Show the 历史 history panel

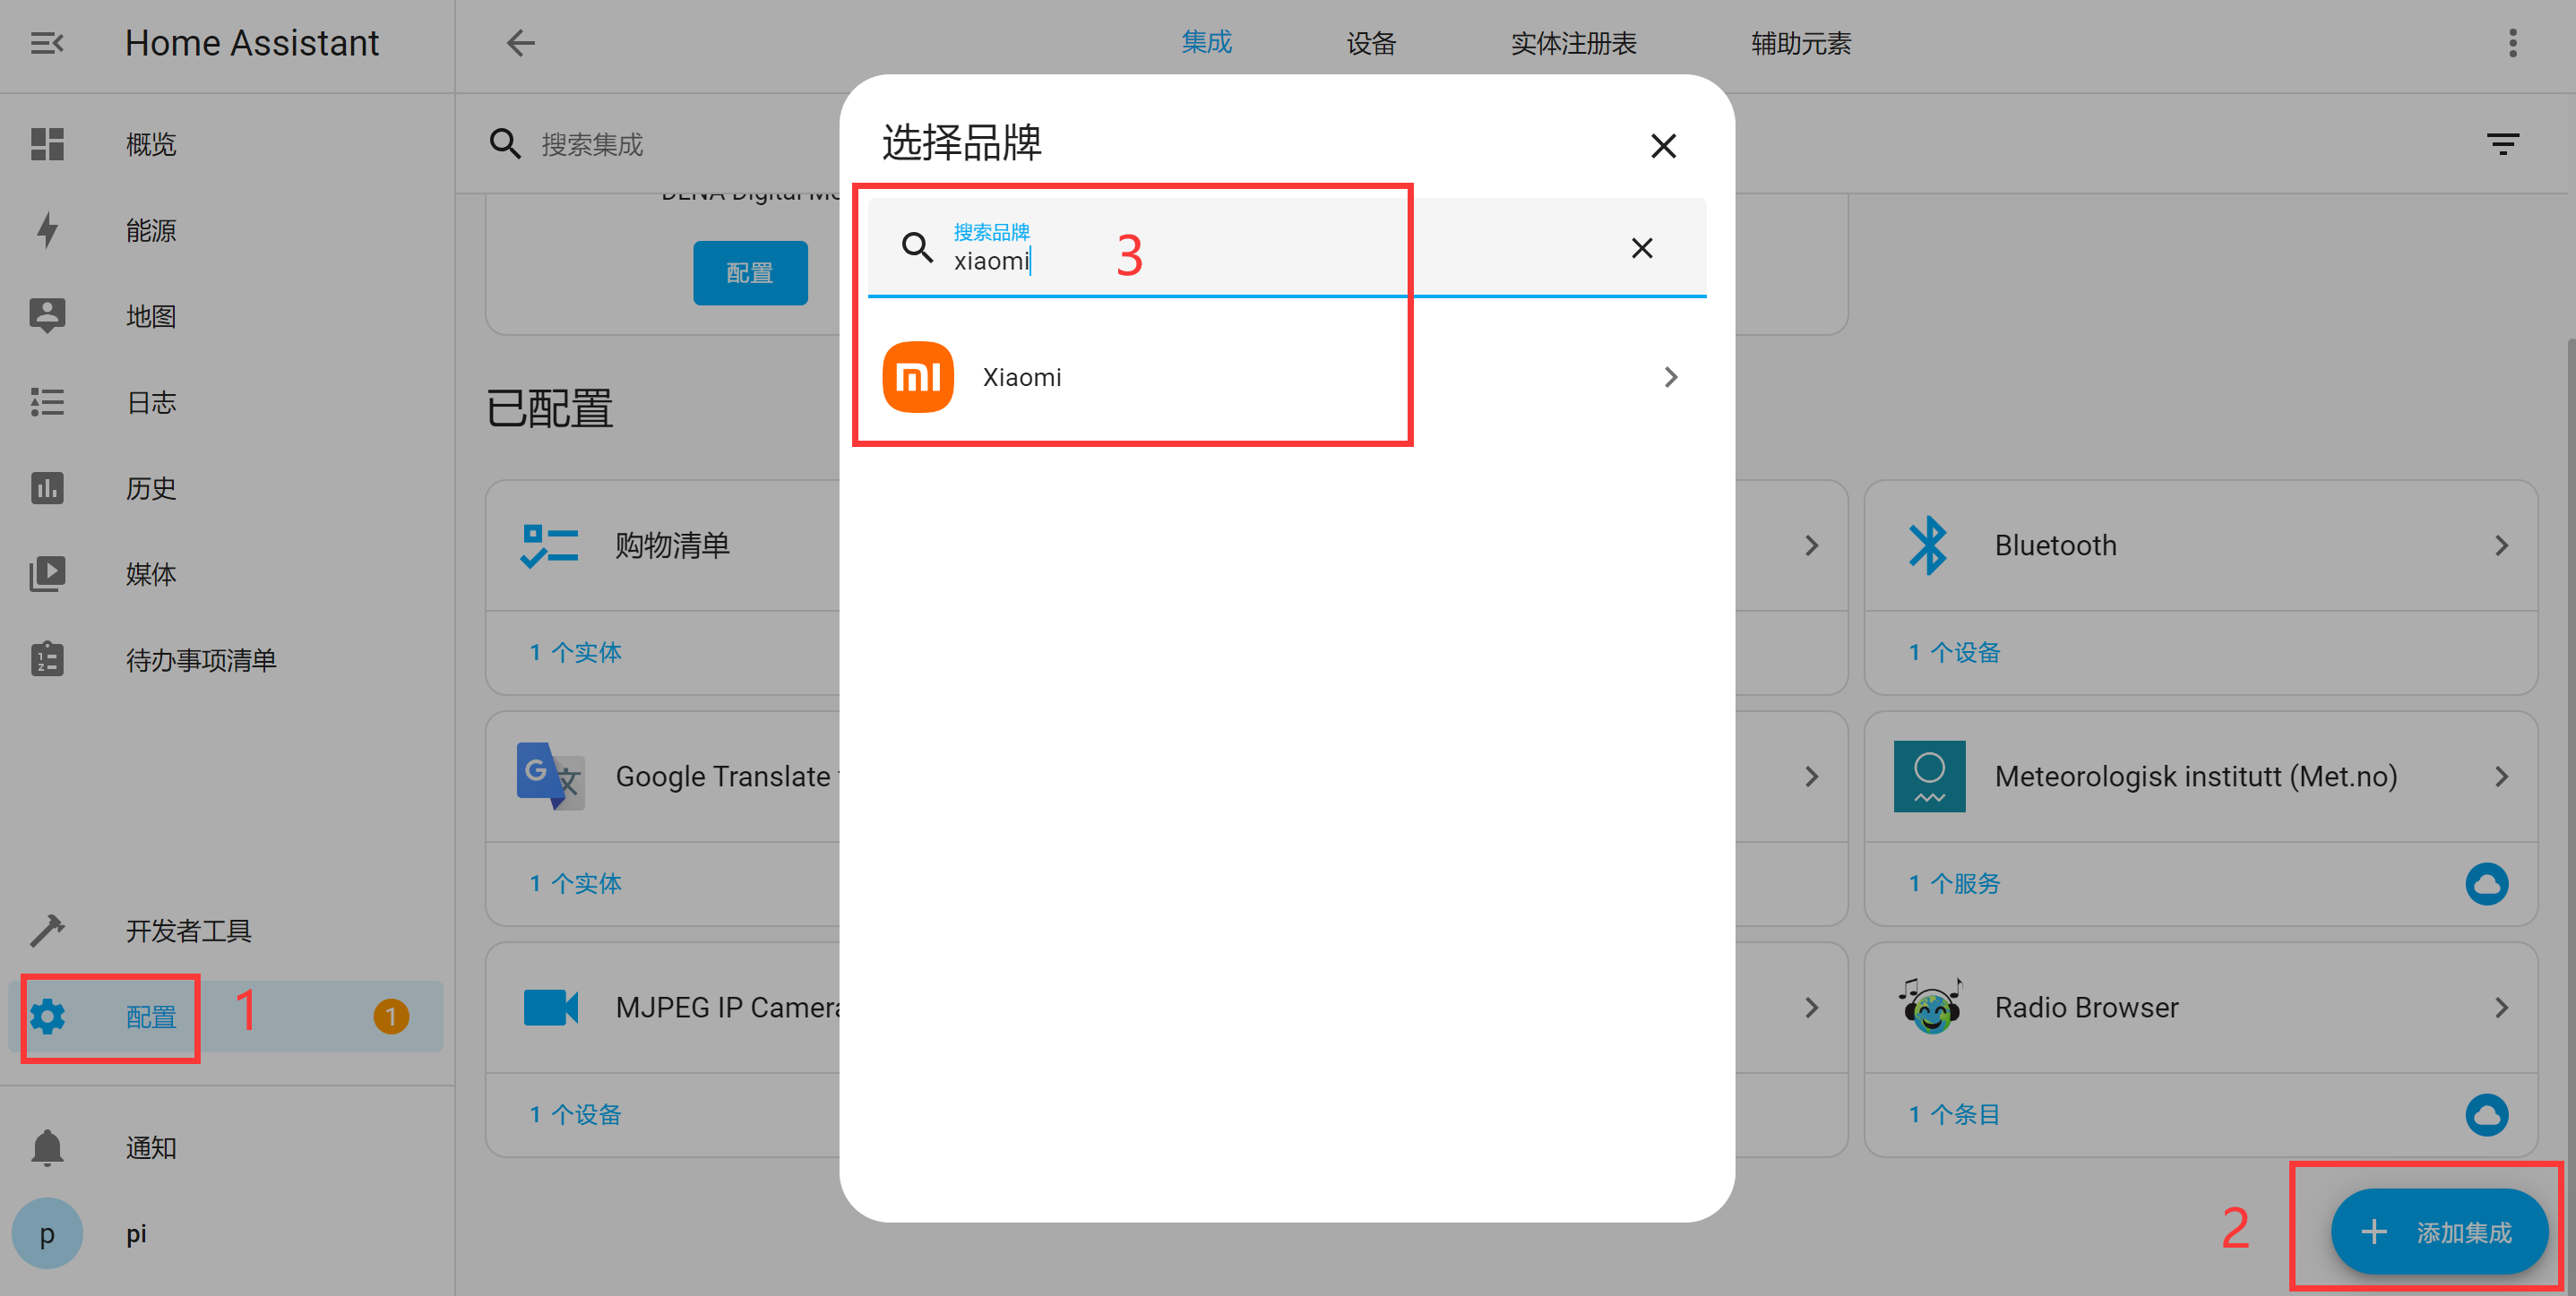pos(226,487)
